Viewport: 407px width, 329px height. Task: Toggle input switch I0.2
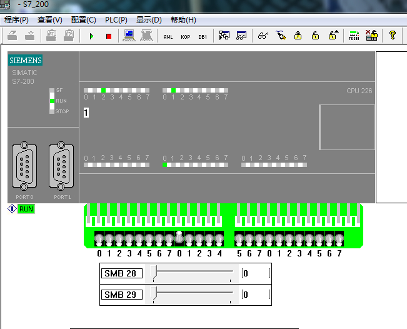tap(119, 239)
